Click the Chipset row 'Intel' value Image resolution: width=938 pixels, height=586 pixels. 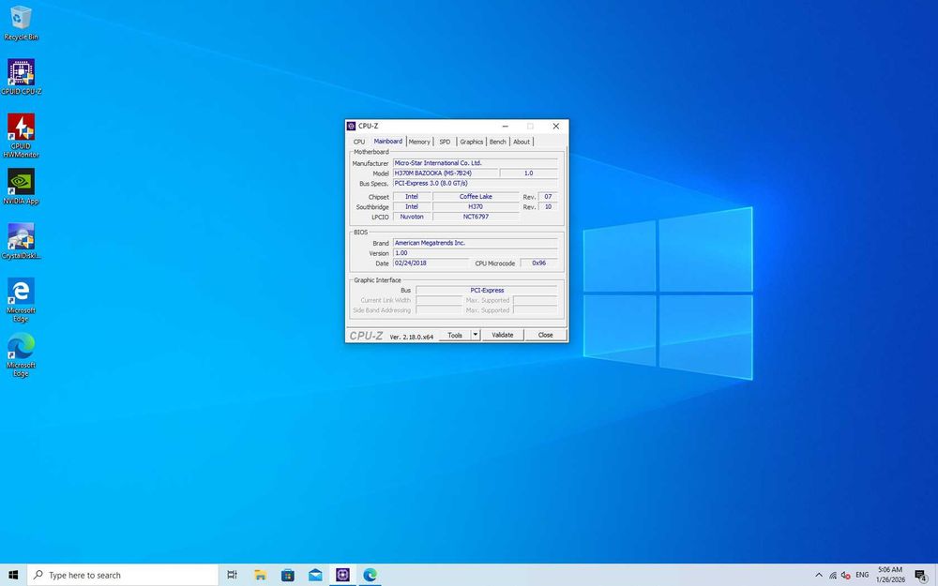[412, 196]
